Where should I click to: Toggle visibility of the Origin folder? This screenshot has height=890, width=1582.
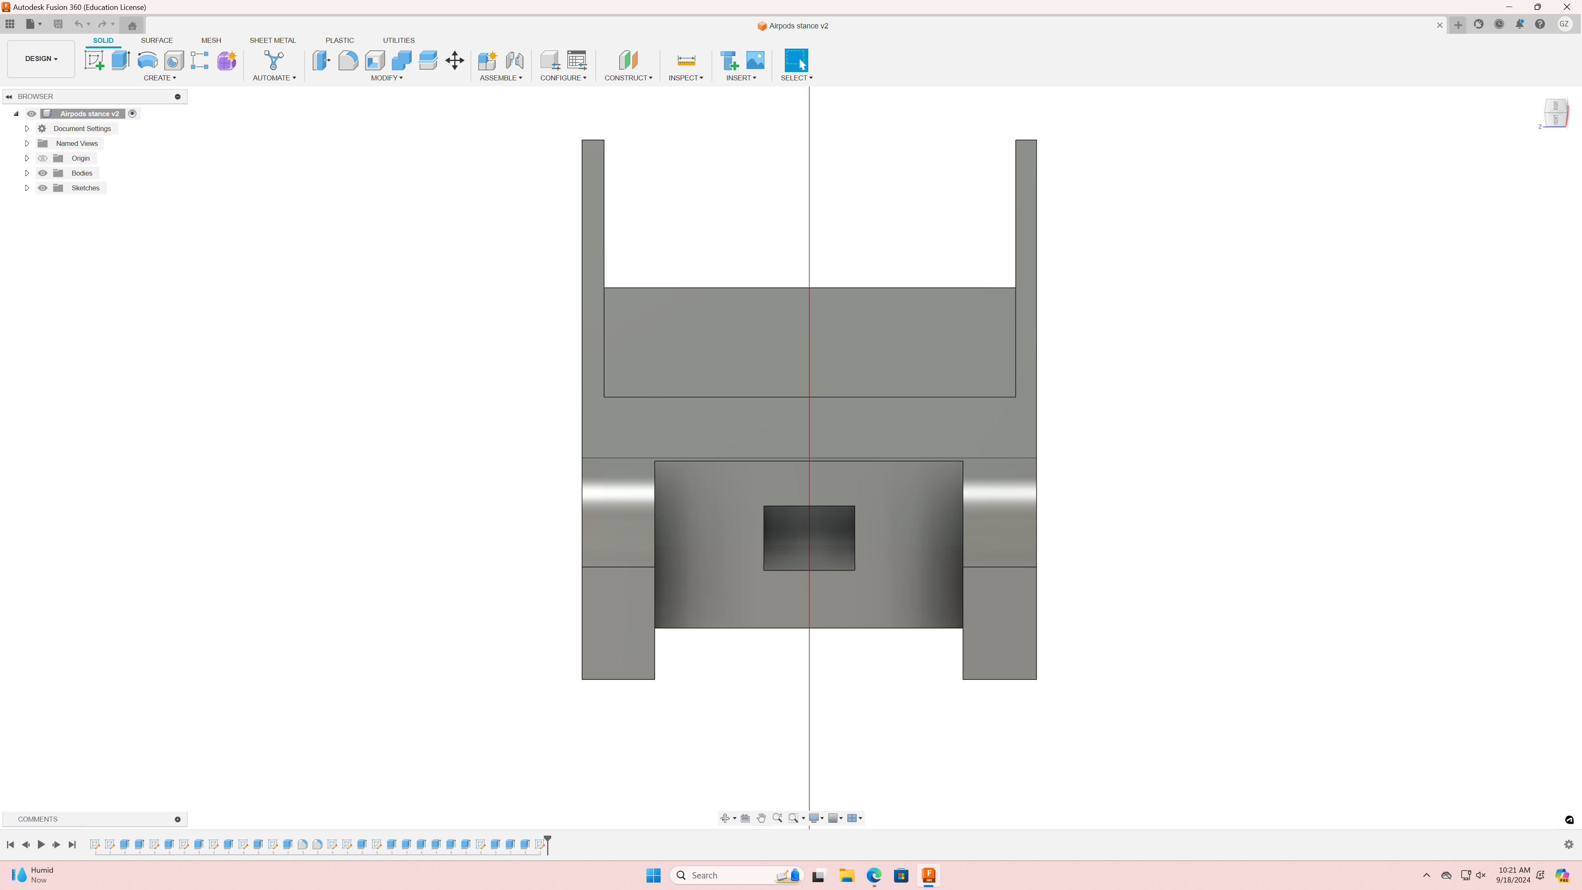click(x=42, y=159)
